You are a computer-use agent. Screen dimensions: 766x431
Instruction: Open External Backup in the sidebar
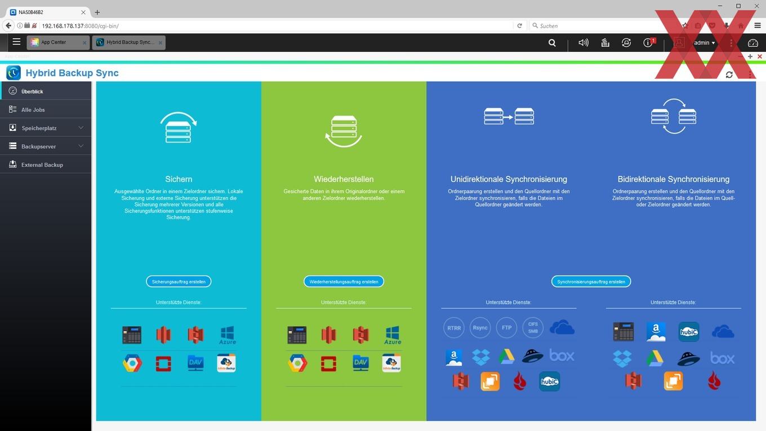(x=46, y=165)
